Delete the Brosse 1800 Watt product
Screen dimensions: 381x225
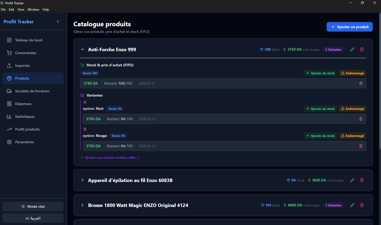[x=362, y=205]
